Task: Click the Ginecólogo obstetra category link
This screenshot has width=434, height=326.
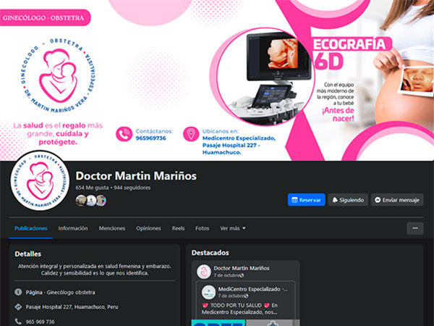Action: click(x=69, y=292)
